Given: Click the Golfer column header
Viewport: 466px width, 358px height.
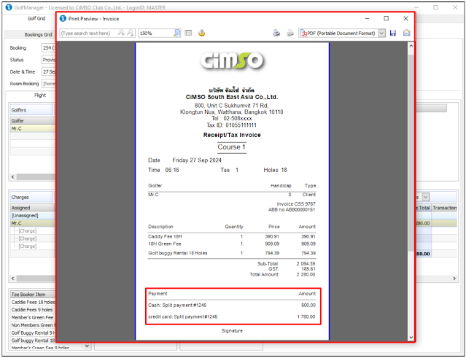Looking at the screenshot, I should (x=33, y=120).
